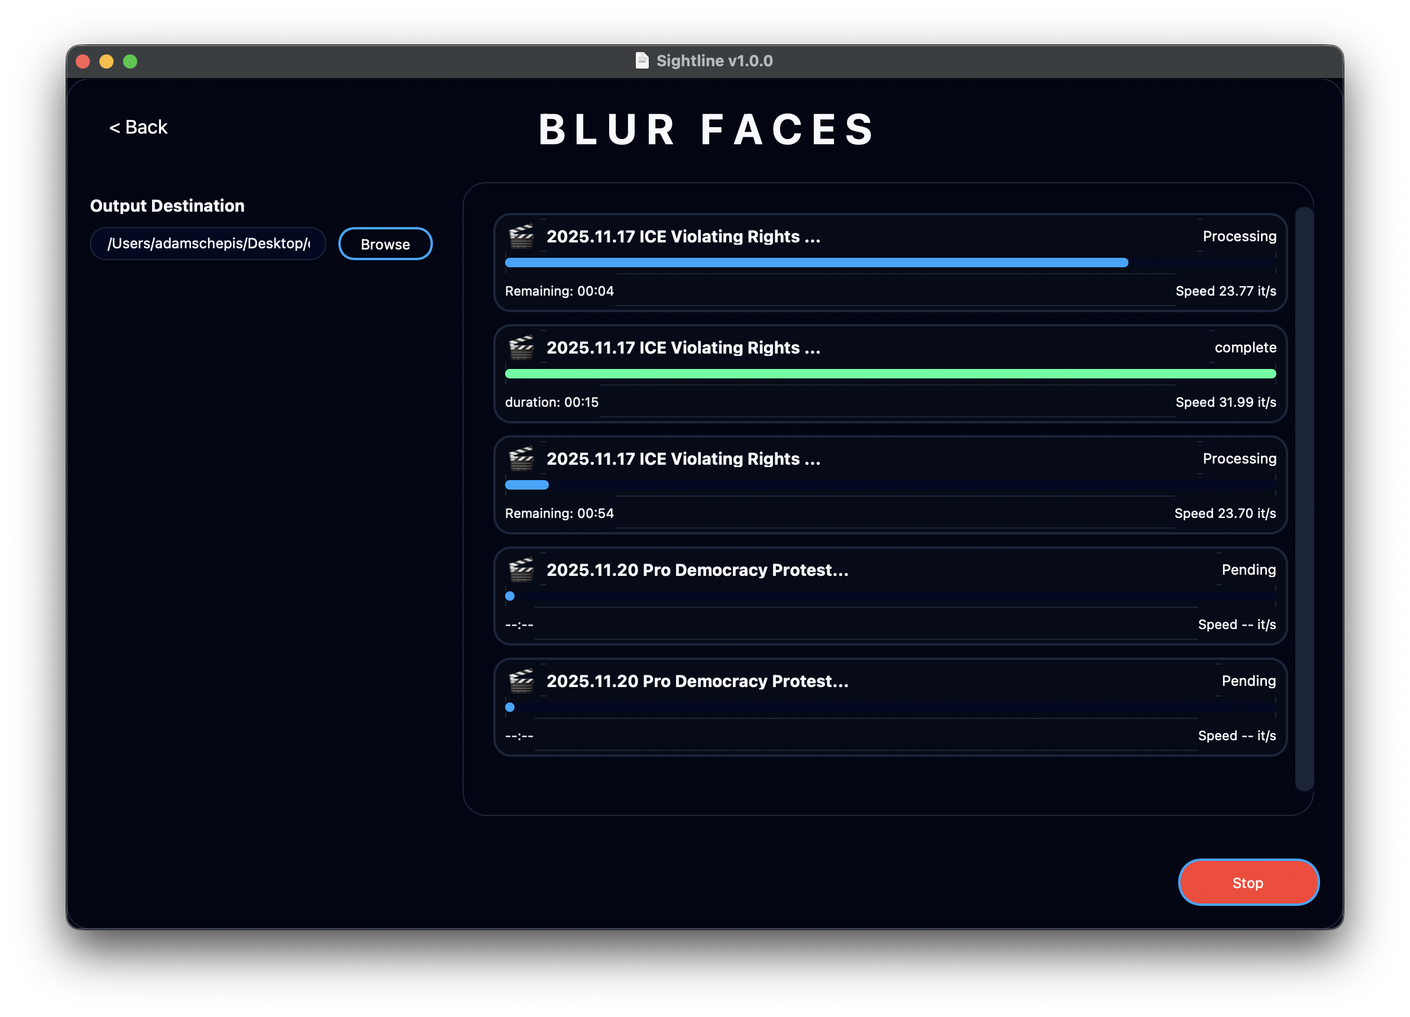Click the complete status label
The image size is (1410, 1017).
[1244, 348]
